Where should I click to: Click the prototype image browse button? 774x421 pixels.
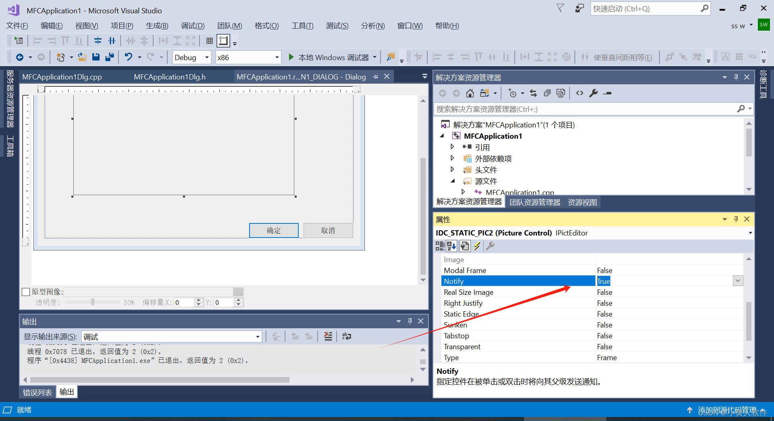pyautogui.click(x=238, y=292)
